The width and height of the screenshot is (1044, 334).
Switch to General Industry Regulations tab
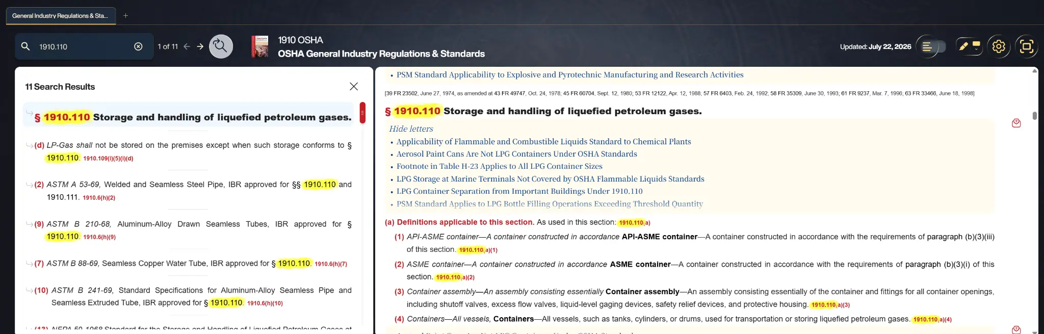point(61,16)
